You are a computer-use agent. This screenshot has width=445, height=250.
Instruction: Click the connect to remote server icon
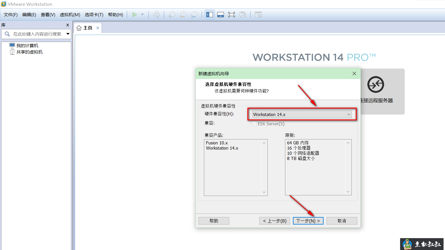click(375, 84)
